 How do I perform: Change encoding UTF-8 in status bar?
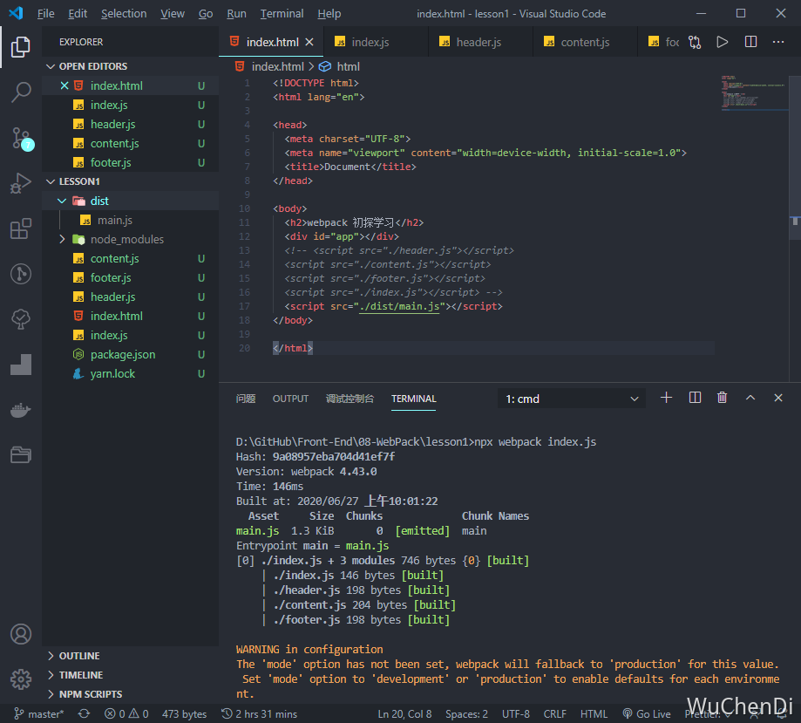pyautogui.click(x=515, y=713)
